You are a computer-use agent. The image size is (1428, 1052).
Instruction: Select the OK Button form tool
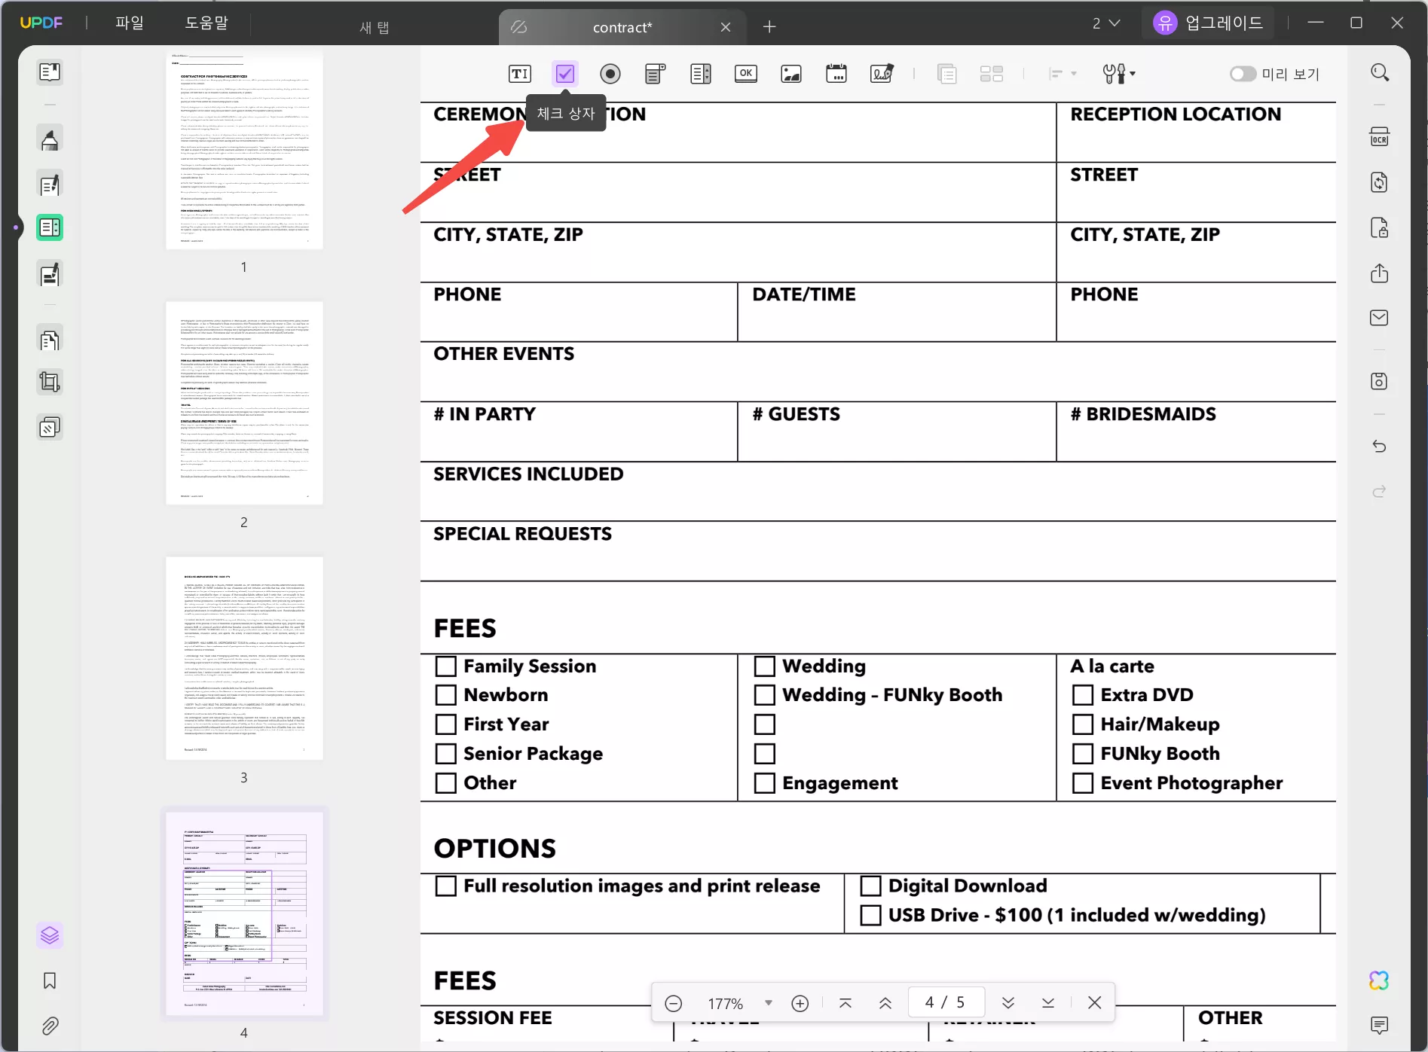746,74
